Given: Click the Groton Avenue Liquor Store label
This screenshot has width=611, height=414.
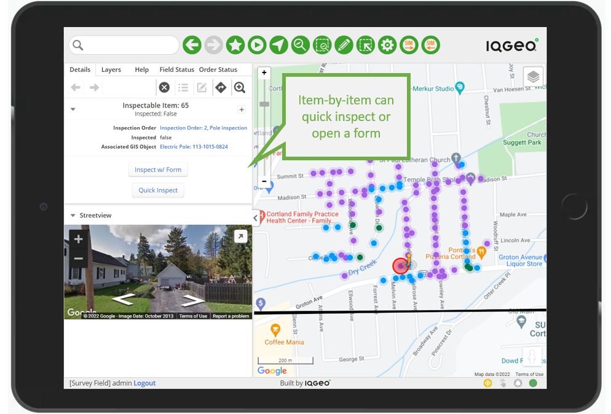Looking at the screenshot, I should (521, 260).
